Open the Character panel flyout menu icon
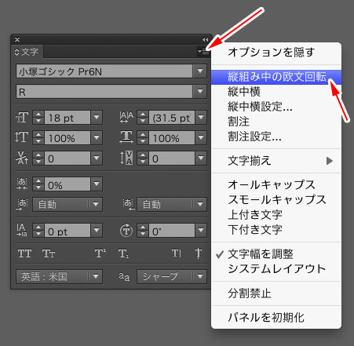Viewport: 354px width, 346px height. click(x=203, y=52)
